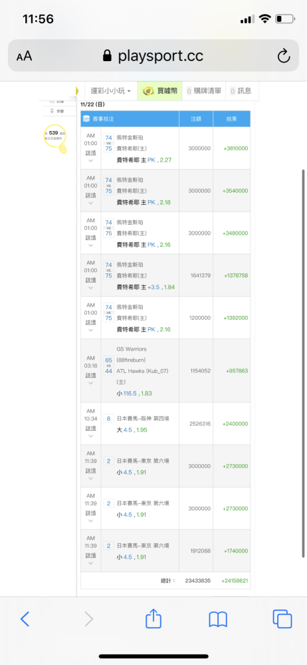Click the 539 lightbulb badge icon
The height and width of the screenshot is (665, 307).
[x=56, y=138]
